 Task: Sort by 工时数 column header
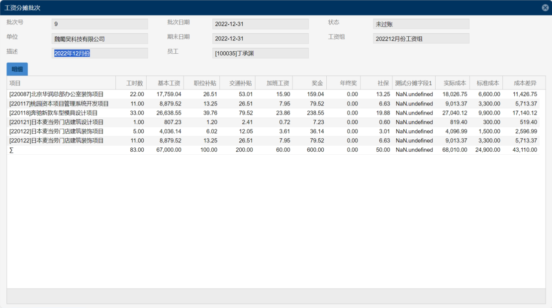[x=131, y=83]
